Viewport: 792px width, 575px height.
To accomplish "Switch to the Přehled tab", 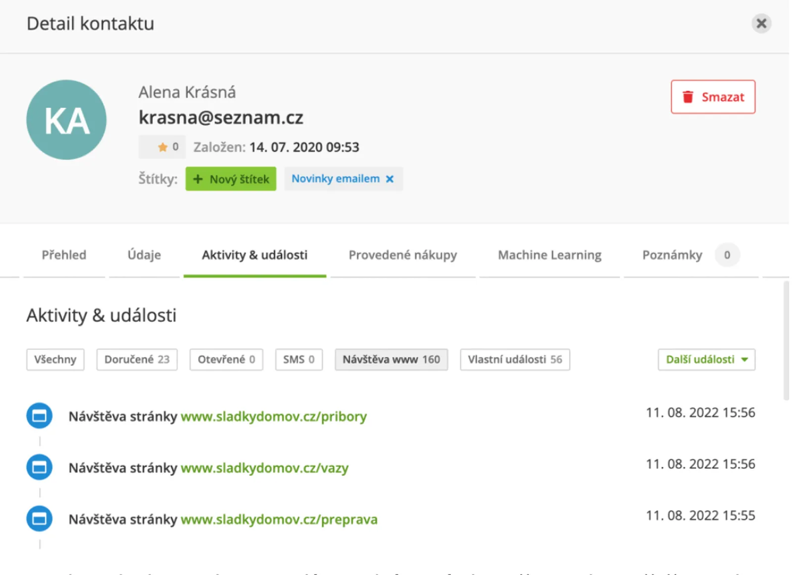I will pyautogui.click(x=64, y=255).
